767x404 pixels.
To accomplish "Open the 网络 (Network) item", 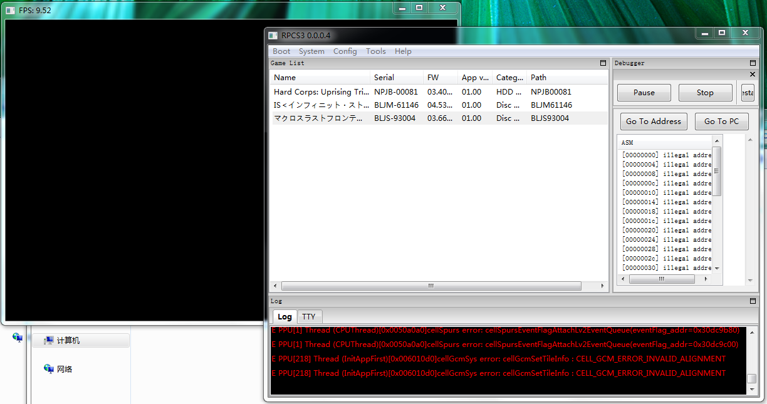I will [64, 369].
